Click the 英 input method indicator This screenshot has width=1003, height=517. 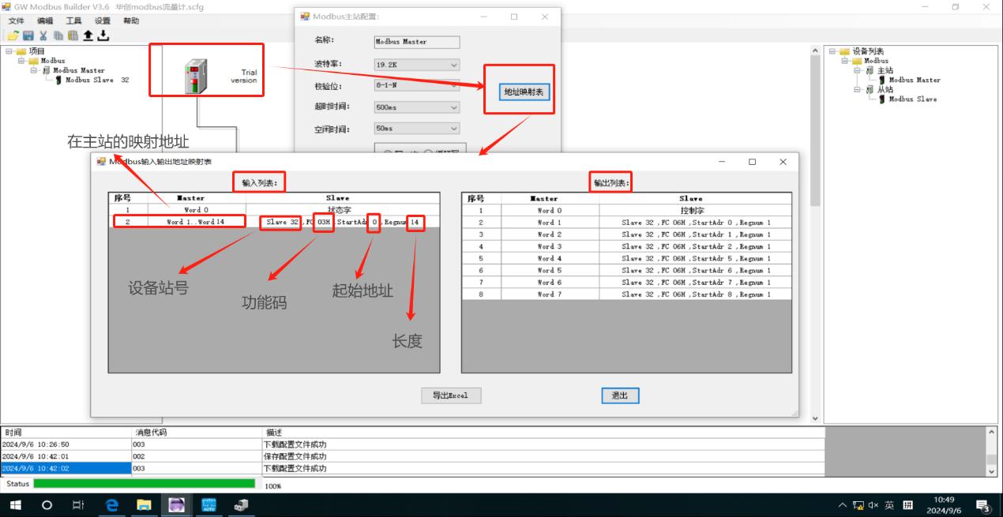click(x=889, y=505)
